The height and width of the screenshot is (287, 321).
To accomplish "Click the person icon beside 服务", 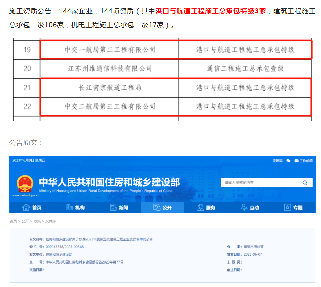I will [200, 207].
